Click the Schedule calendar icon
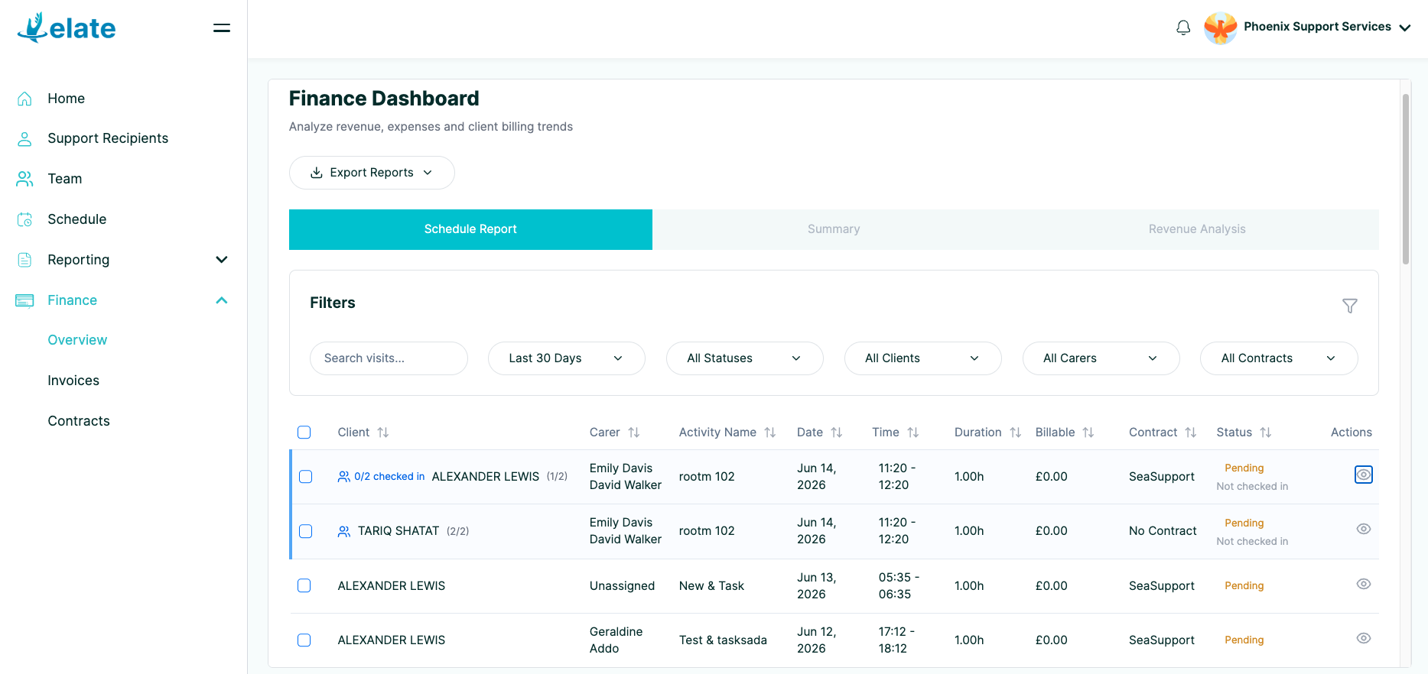1428x674 pixels. [24, 219]
